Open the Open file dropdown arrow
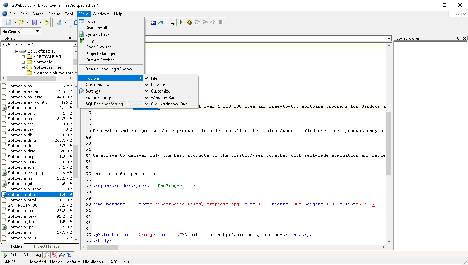468x265 pixels. point(28,22)
